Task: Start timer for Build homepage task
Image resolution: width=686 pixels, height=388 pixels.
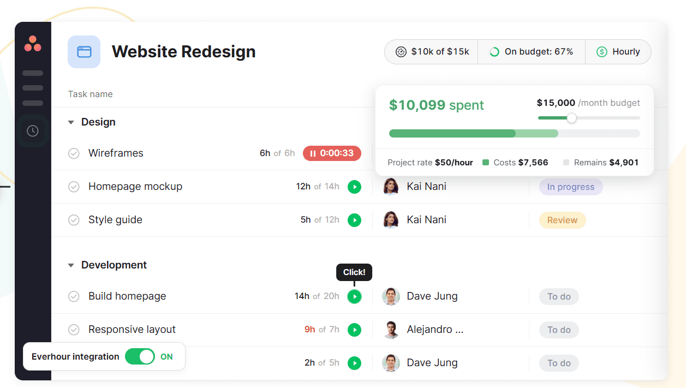Action: pos(355,296)
